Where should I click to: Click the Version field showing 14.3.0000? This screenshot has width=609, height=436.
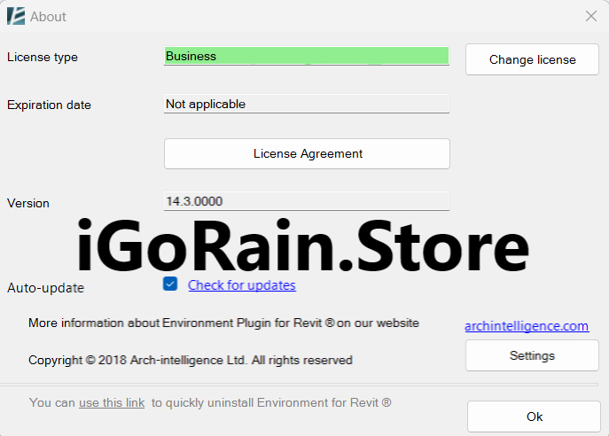coord(307,201)
